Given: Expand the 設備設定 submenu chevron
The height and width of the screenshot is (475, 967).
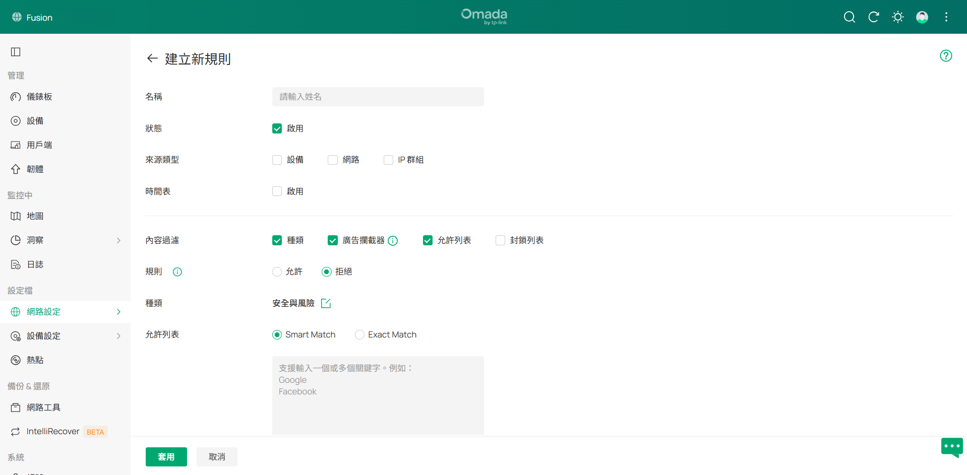Looking at the screenshot, I should [x=118, y=336].
